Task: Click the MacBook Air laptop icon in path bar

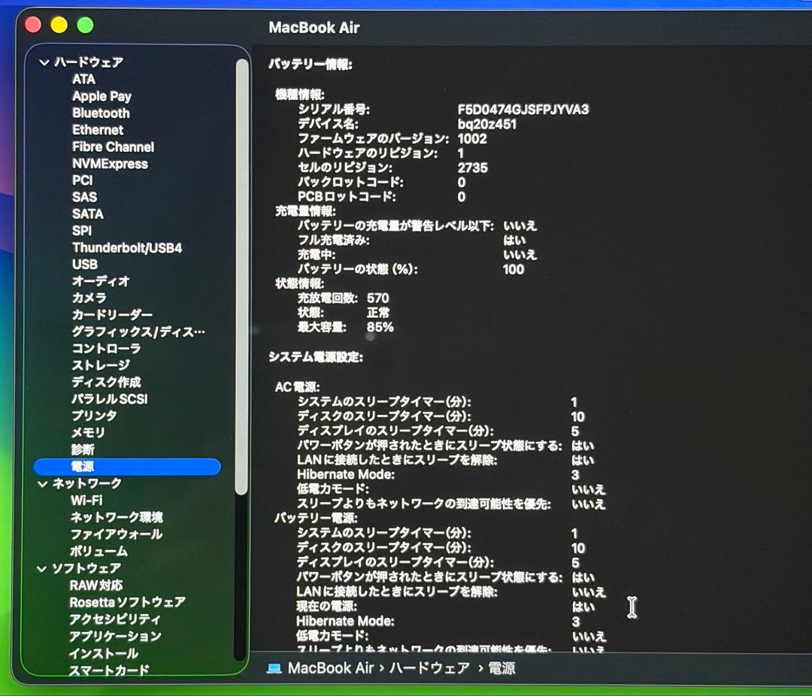Action: 274,668
